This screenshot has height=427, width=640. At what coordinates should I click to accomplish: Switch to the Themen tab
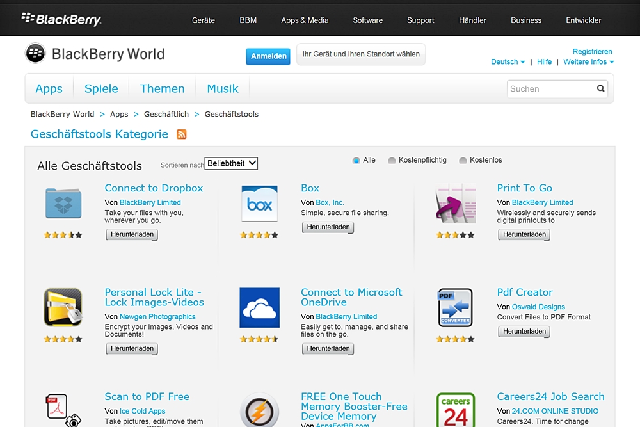[162, 88]
